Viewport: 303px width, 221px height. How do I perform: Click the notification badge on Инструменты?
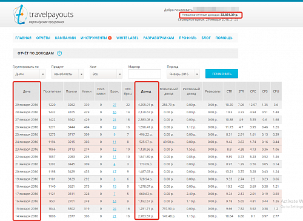[x=110, y=38]
